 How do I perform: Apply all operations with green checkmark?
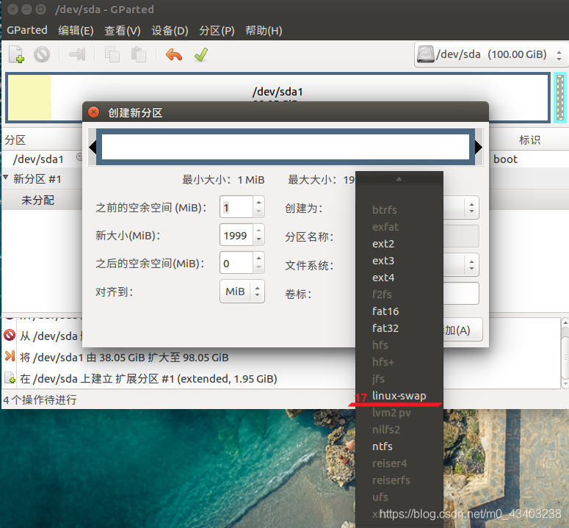[x=200, y=54]
